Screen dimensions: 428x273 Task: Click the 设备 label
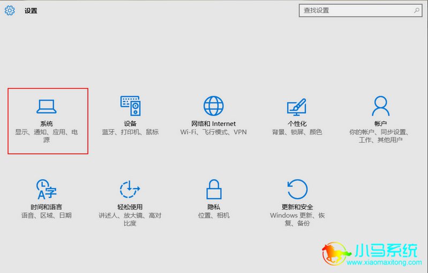(x=130, y=123)
